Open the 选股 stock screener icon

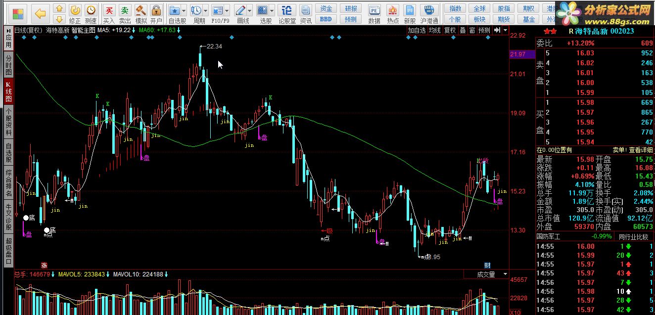pos(263,10)
